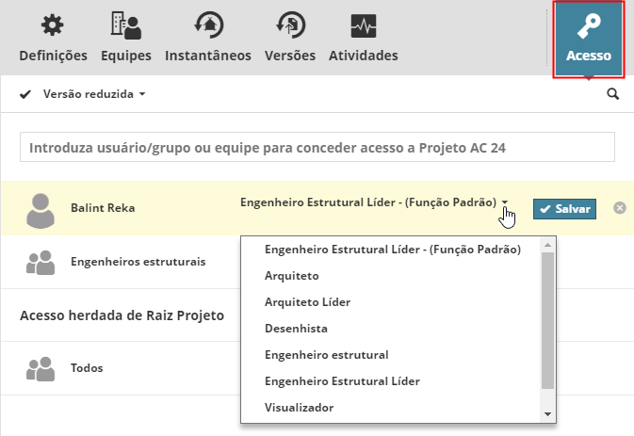
Task: Open the Instantâneos snapshot icon
Action: 207,25
